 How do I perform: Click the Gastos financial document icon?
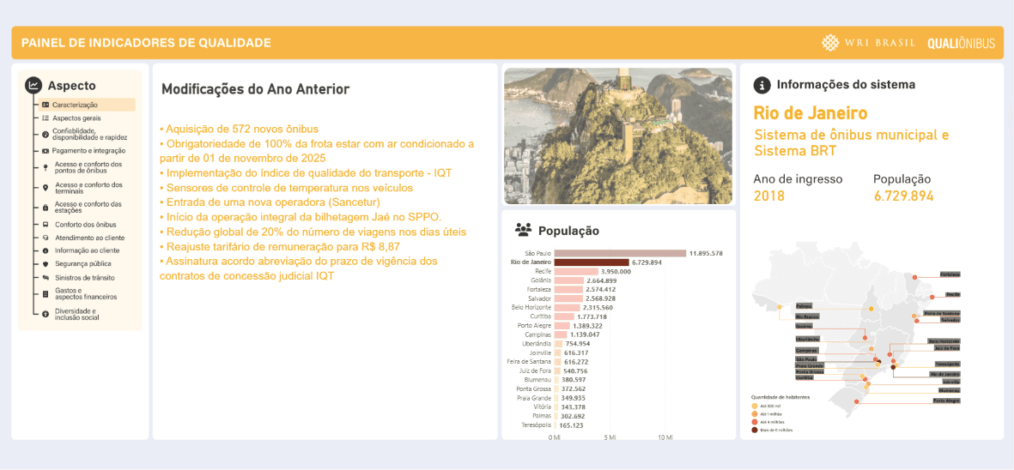point(46,293)
